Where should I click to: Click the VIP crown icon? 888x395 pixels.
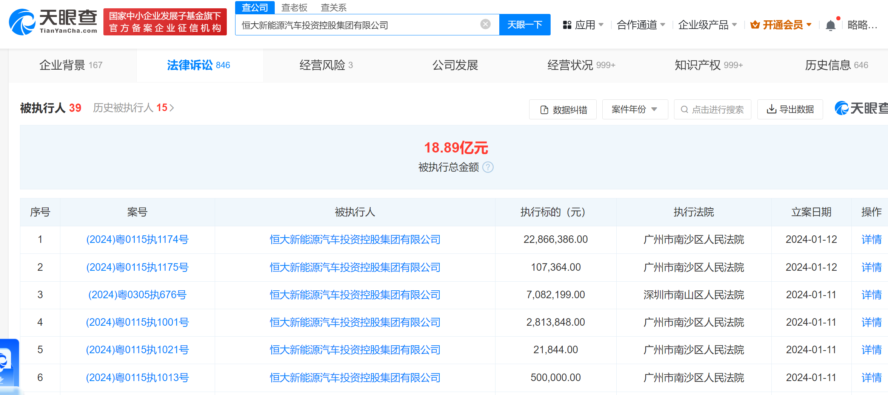click(x=755, y=25)
